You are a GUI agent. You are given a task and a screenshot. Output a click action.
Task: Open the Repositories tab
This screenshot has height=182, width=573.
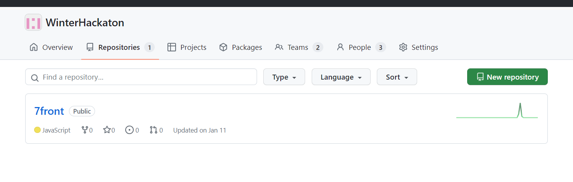[120, 47]
